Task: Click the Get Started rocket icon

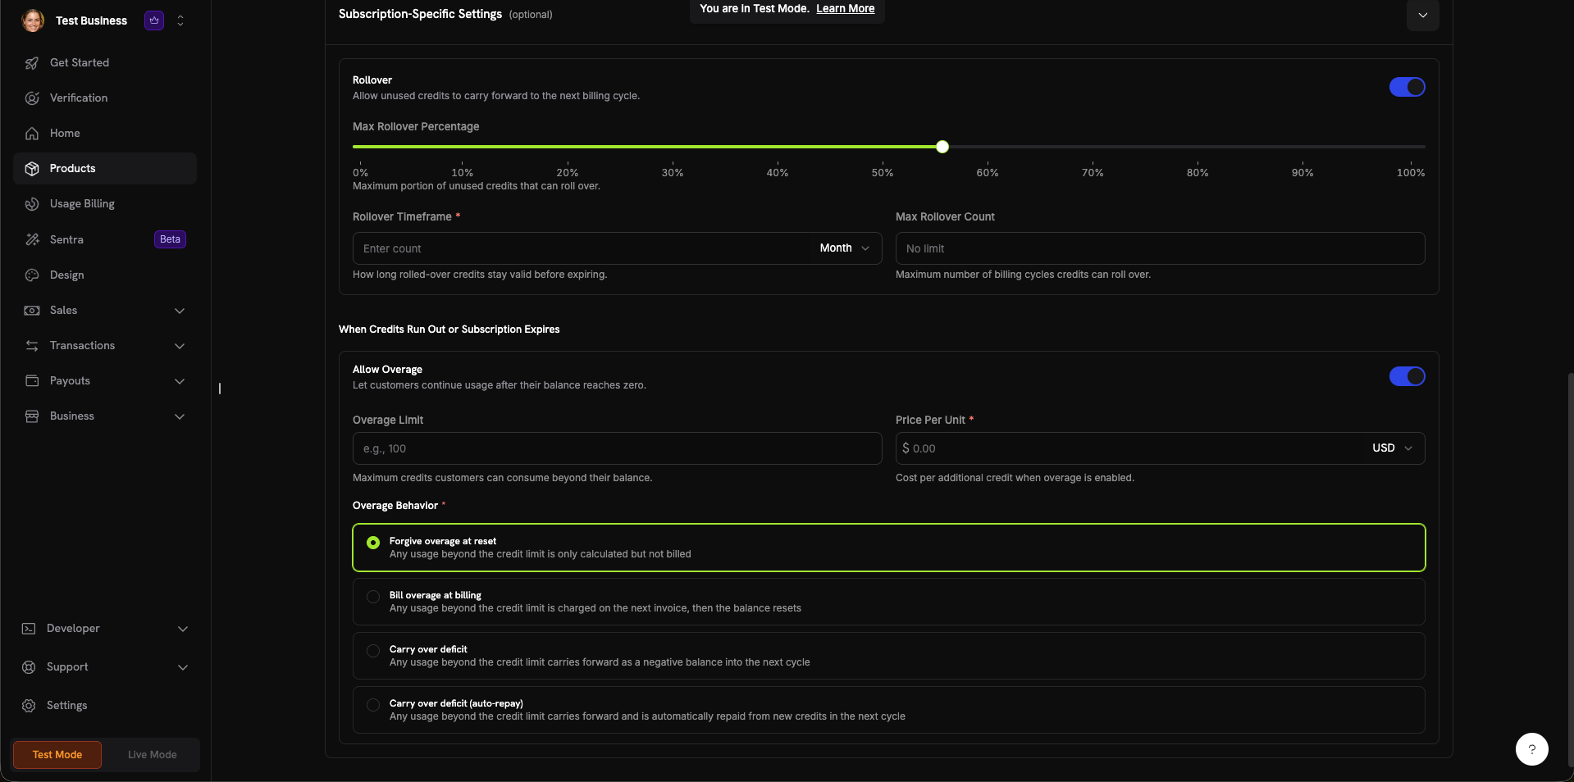Action: point(32,62)
